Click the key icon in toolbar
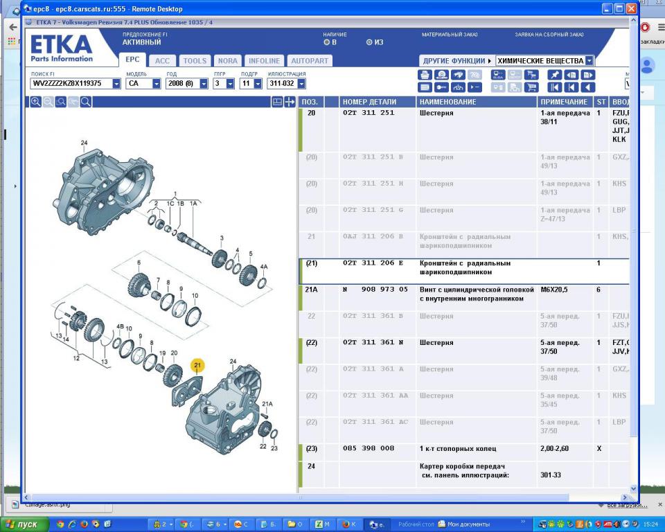This screenshot has width=665, height=532. pyautogui.click(x=441, y=87)
